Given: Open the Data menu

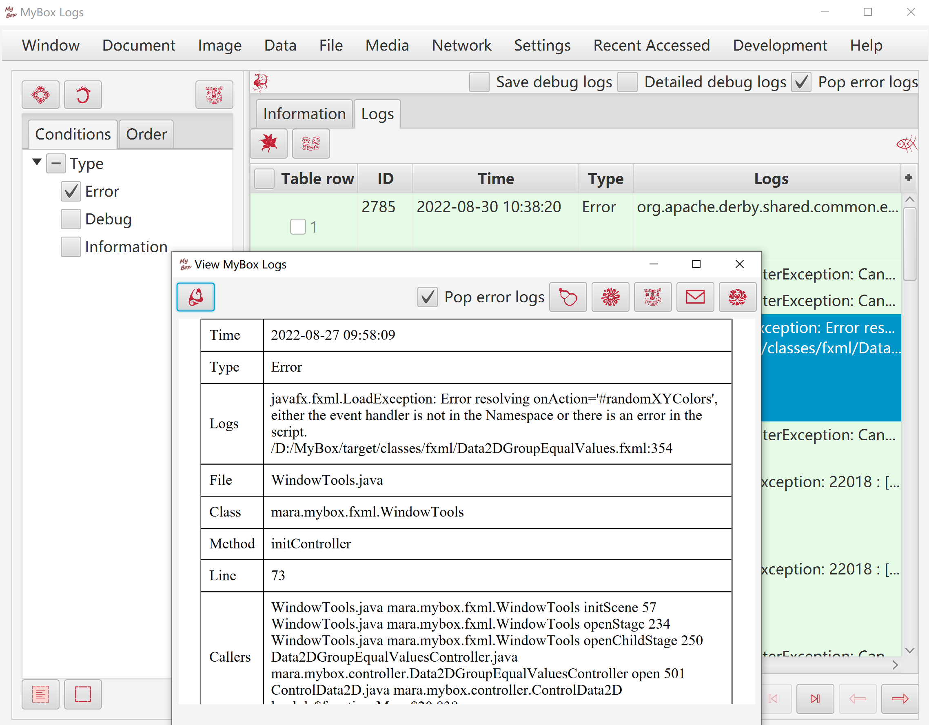Looking at the screenshot, I should click(280, 45).
